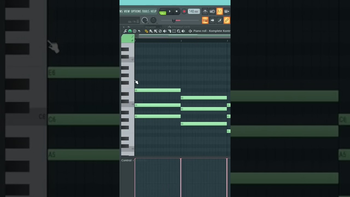The height and width of the screenshot is (197, 350).
Task: Open the HELP menu
Action: pos(153,11)
